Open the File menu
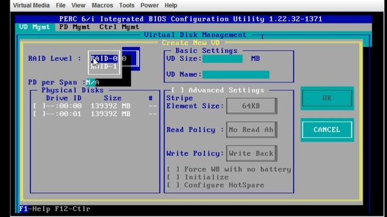Image resolution: width=387 pixels, height=217 pixels. click(60, 5)
